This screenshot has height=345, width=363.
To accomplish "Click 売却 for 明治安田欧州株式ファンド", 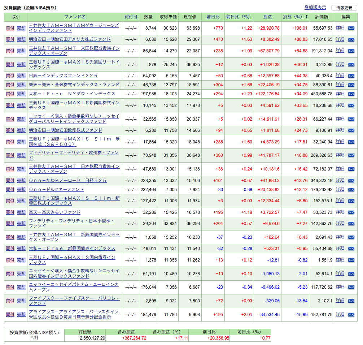I will click(21, 130).
